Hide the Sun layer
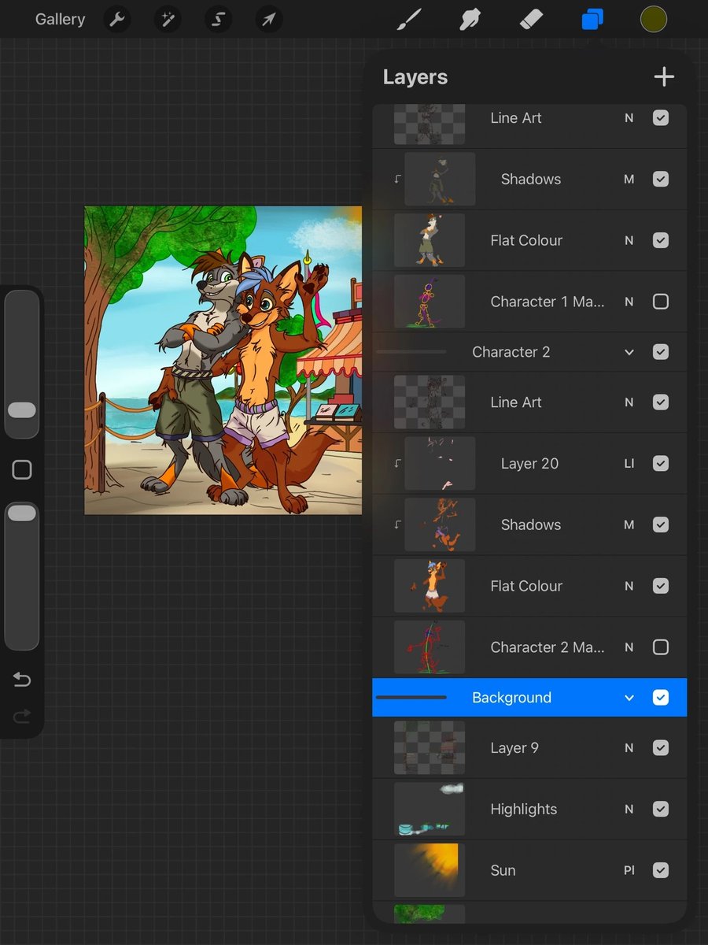This screenshot has width=708, height=945. point(661,870)
